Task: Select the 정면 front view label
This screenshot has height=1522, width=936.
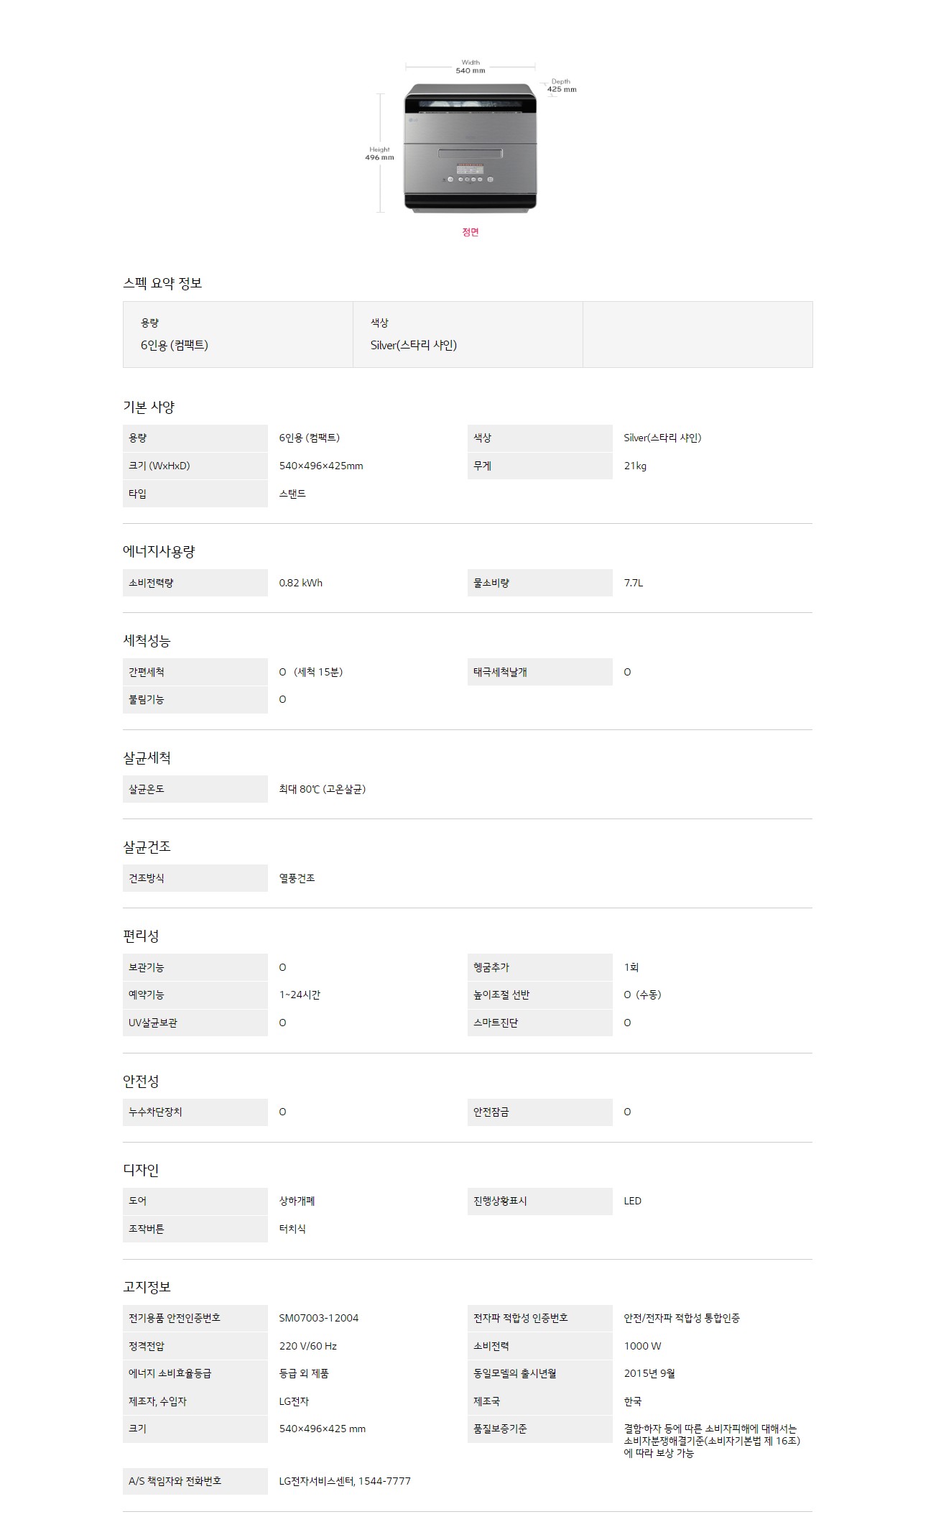Action: click(471, 232)
